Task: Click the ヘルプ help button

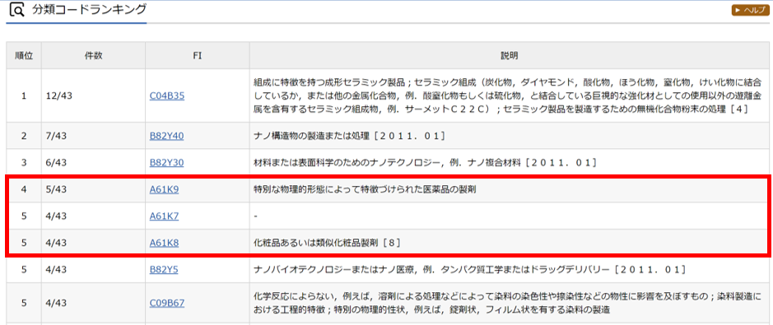Action: coord(749,10)
